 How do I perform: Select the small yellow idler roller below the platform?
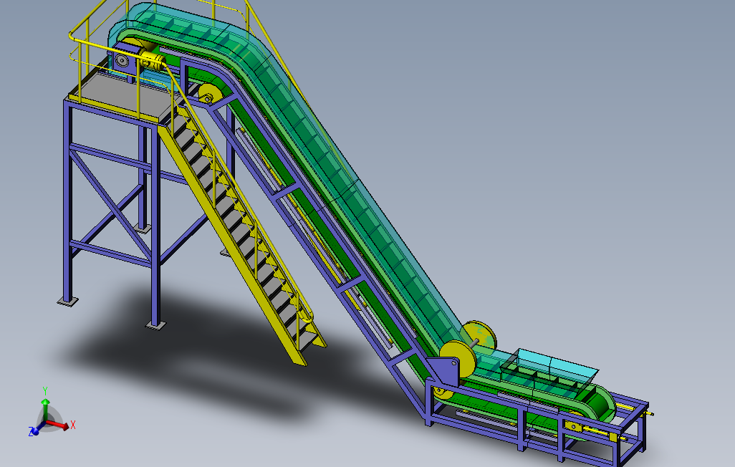tap(208, 94)
